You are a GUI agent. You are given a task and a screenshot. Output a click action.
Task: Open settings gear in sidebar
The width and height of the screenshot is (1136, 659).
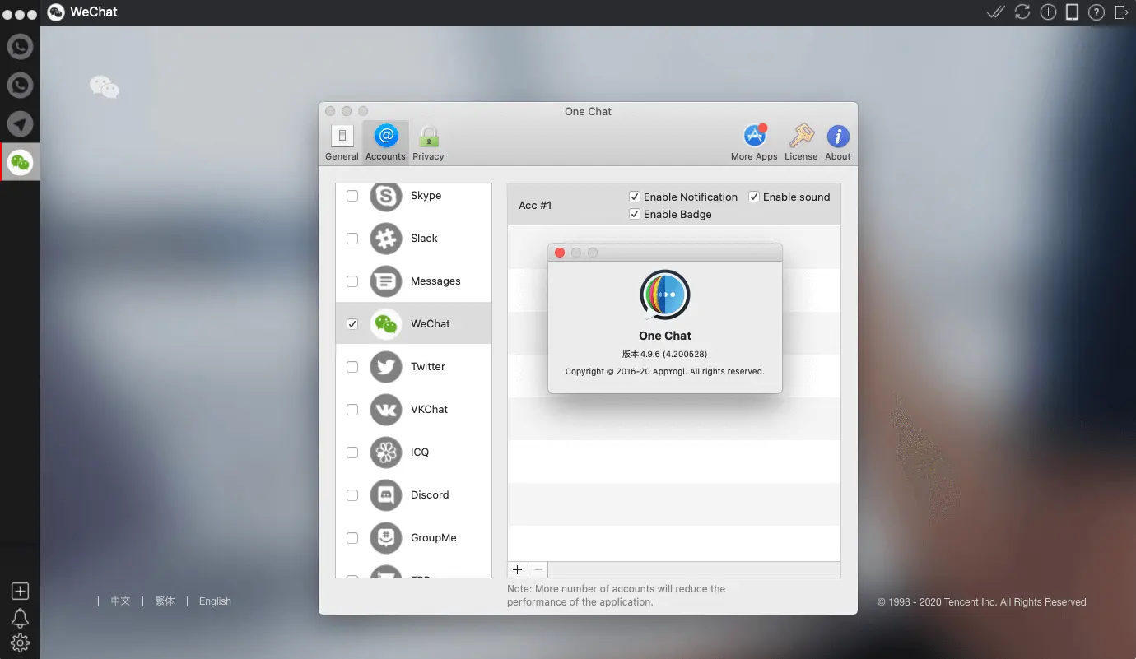[20, 643]
